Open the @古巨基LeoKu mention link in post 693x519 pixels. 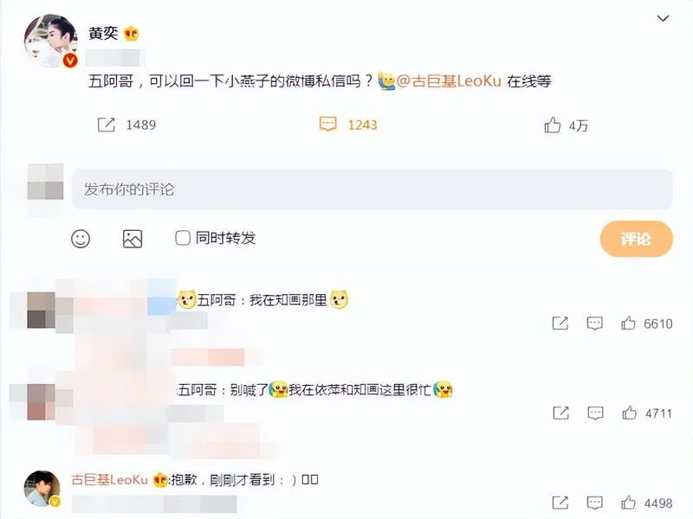pos(449,81)
